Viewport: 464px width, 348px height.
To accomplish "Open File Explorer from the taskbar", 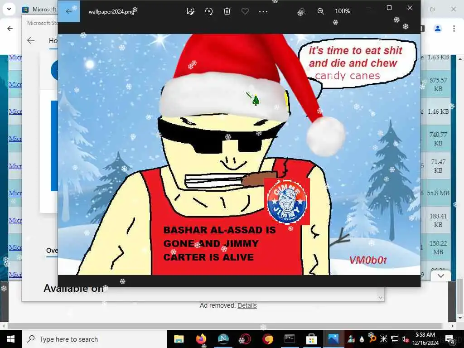I will 179,339.
